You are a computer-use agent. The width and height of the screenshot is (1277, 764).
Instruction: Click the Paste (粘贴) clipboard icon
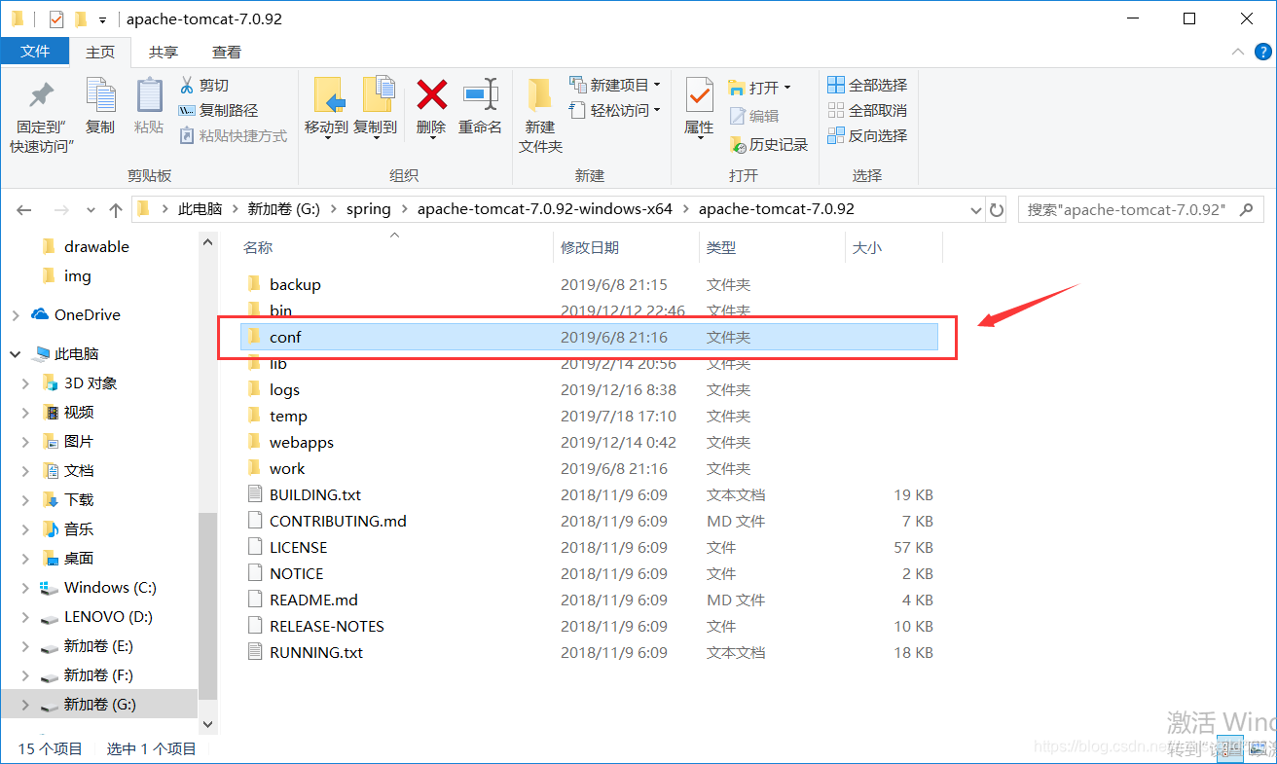click(149, 95)
